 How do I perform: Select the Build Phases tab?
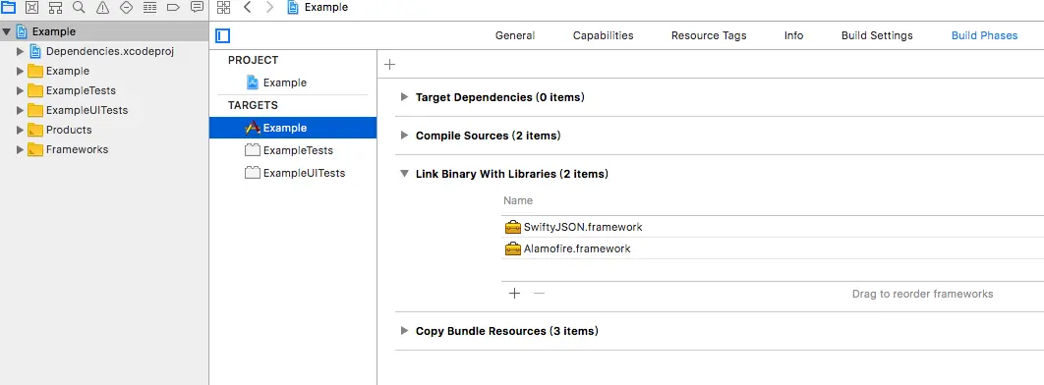tap(984, 36)
